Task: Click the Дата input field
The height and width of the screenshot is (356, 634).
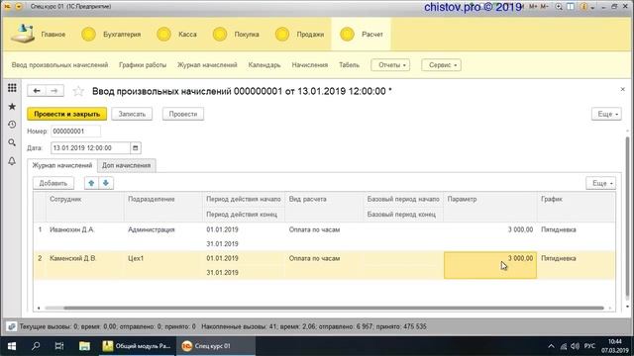Action: coord(90,148)
